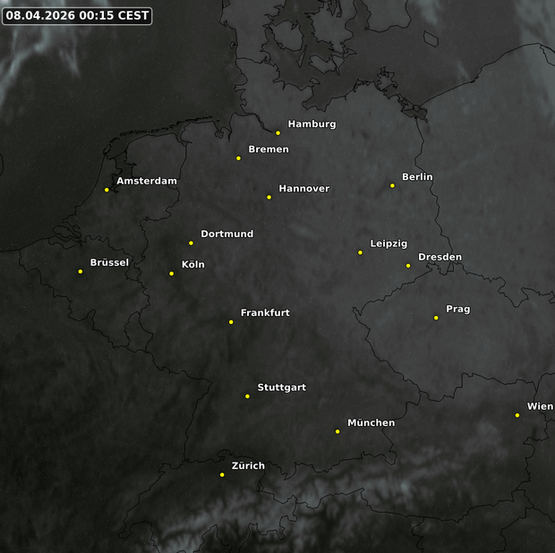Viewport: 555px width, 553px height.
Task: Click the Stuttgart yellow marker dot
Action: 248,396
